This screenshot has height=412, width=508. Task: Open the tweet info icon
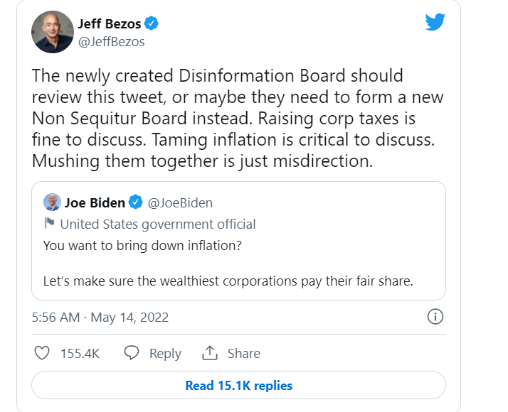(x=435, y=317)
